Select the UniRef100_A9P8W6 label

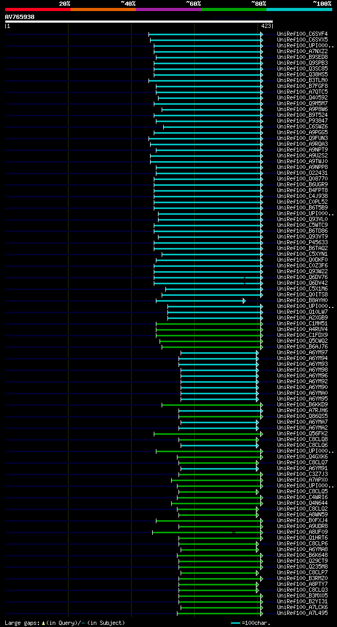click(302, 110)
